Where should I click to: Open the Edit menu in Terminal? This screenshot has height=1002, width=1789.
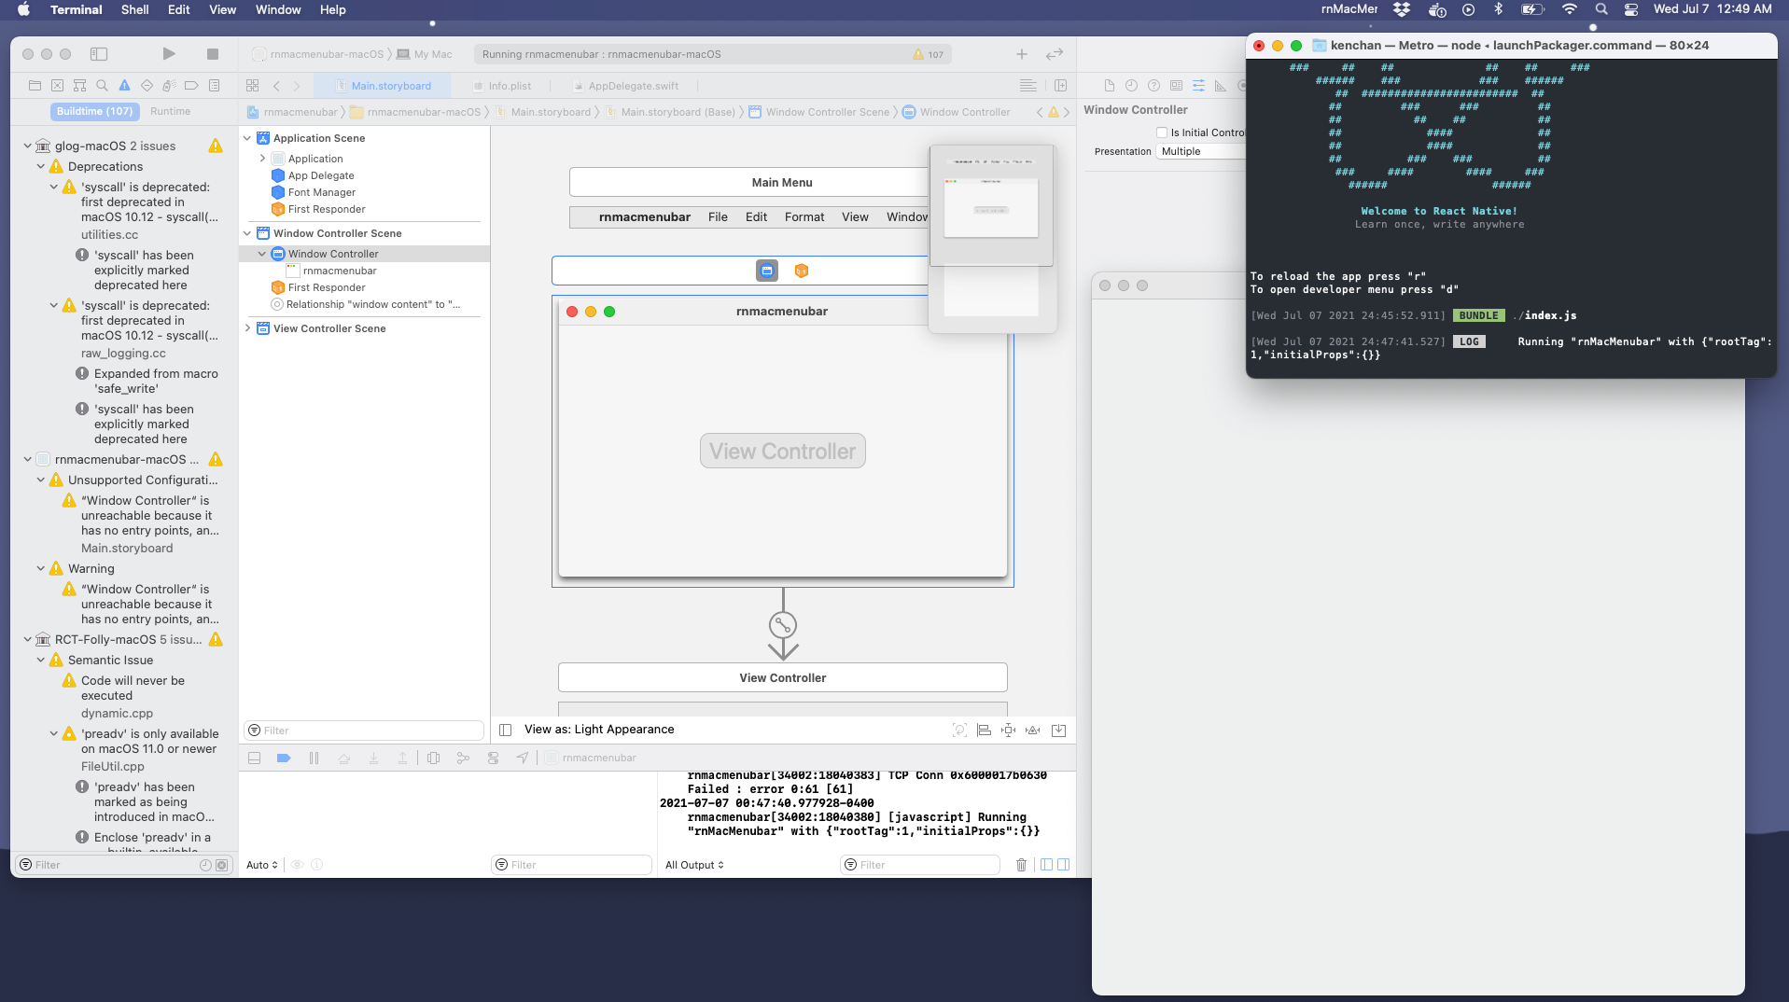pyautogui.click(x=178, y=9)
